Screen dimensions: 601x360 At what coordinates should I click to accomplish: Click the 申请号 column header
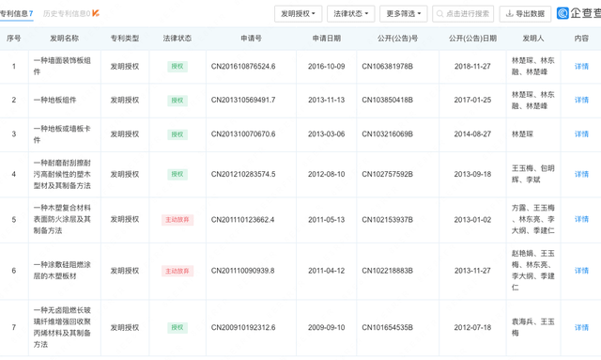click(x=251, y=39)
